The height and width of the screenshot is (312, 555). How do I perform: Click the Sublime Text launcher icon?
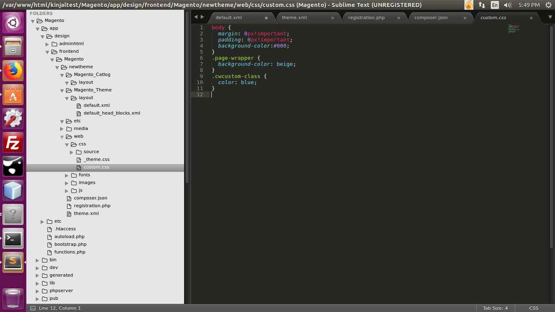[x=13, y=262]
